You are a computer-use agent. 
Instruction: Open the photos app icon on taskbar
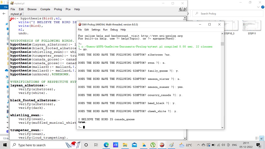(144, 145)
